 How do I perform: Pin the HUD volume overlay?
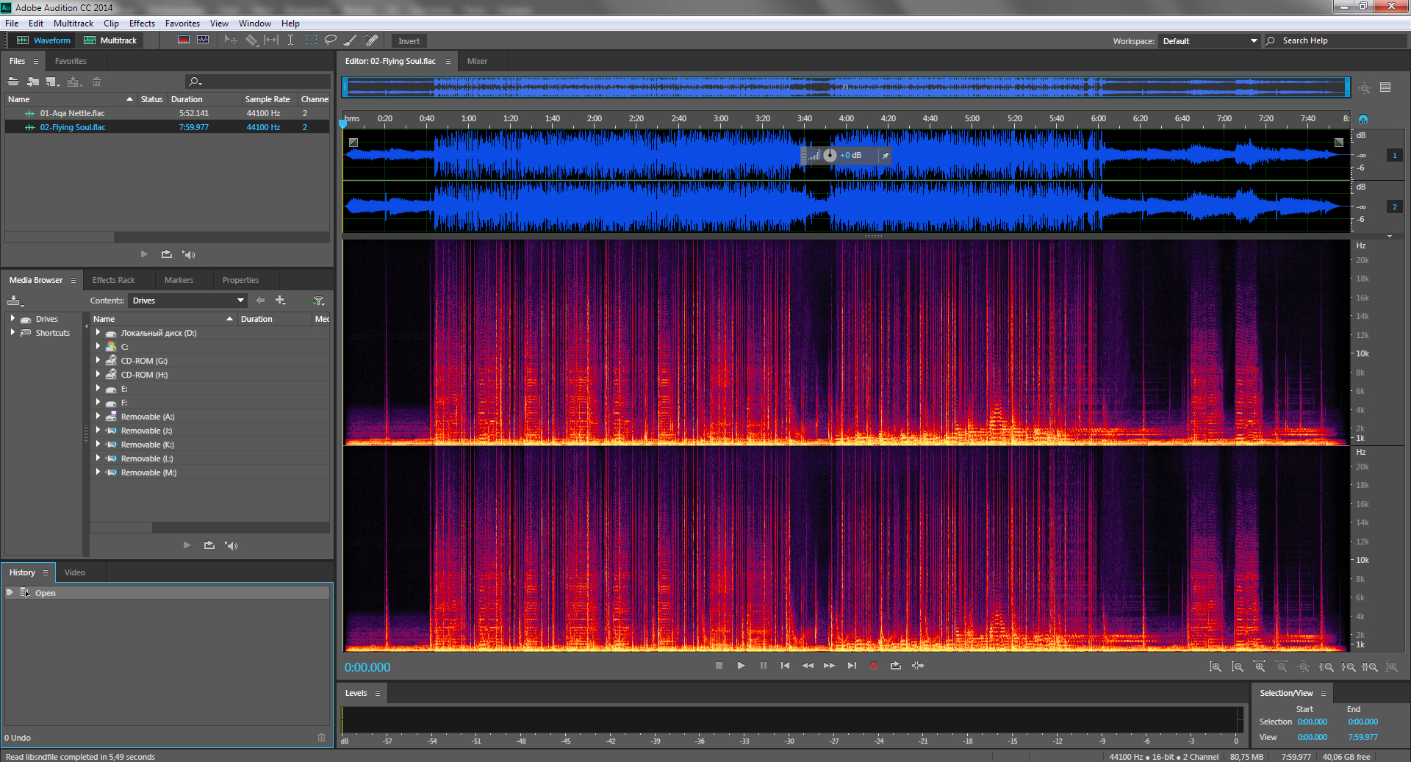(886, 155)
